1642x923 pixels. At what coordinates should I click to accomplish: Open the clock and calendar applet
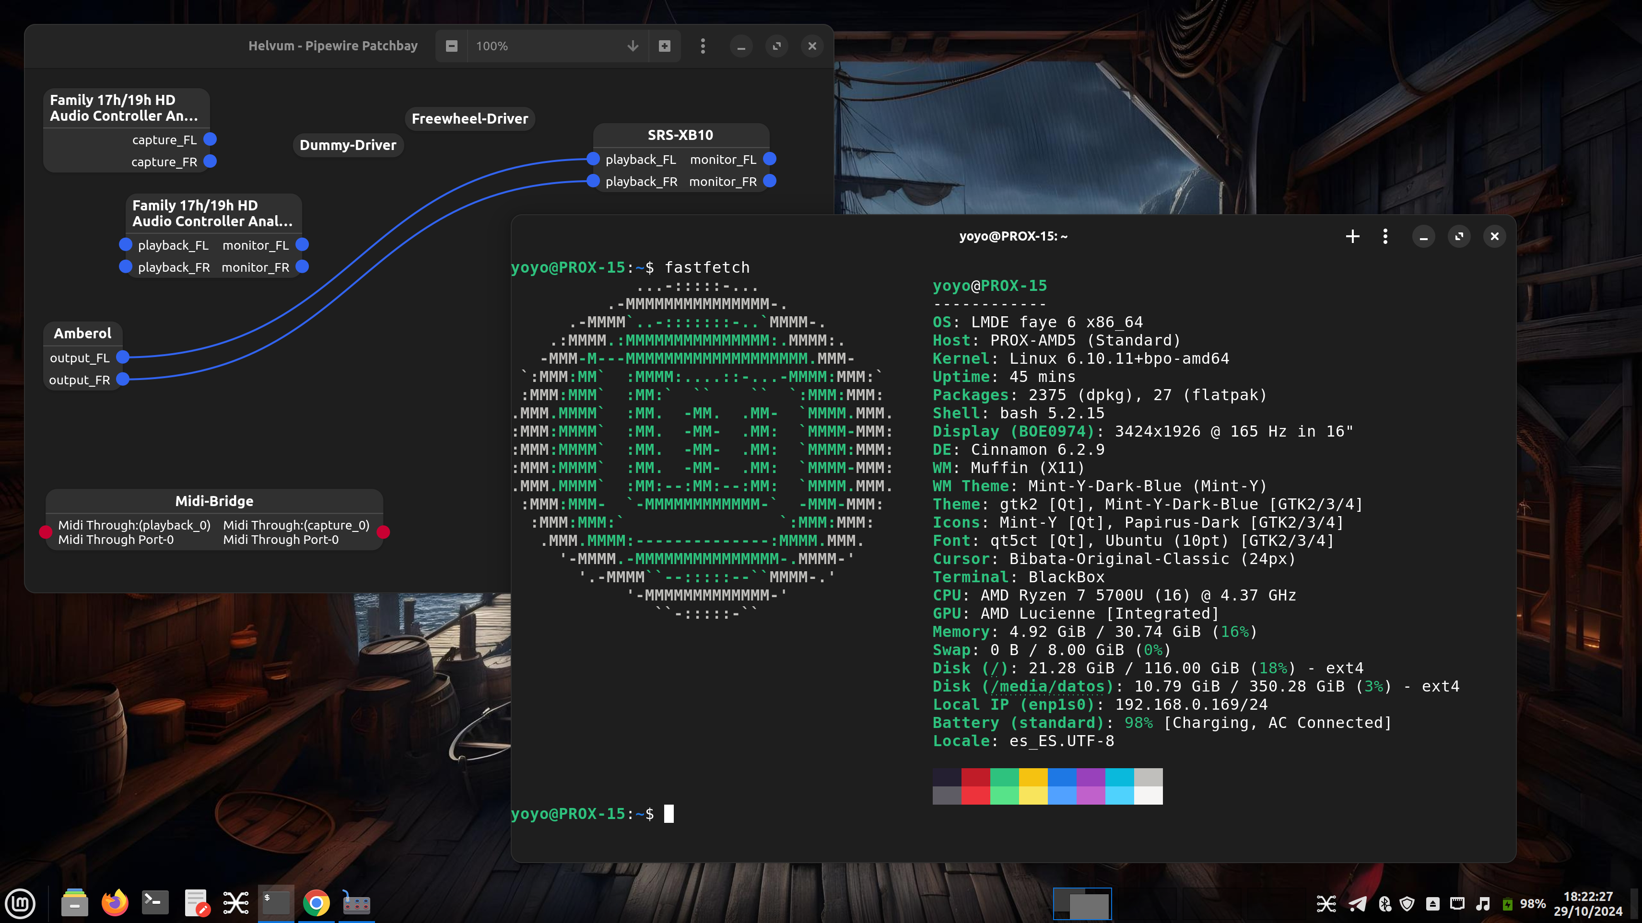point(1588,903)
